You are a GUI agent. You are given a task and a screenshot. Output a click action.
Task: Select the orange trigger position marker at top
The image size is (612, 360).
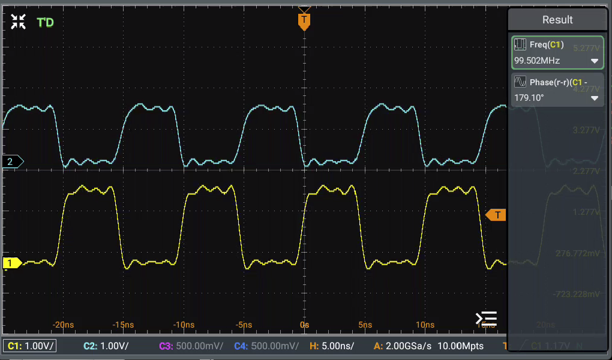(304, 21)
